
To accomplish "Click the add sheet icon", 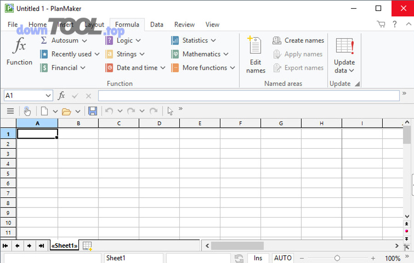I will 87,246.
